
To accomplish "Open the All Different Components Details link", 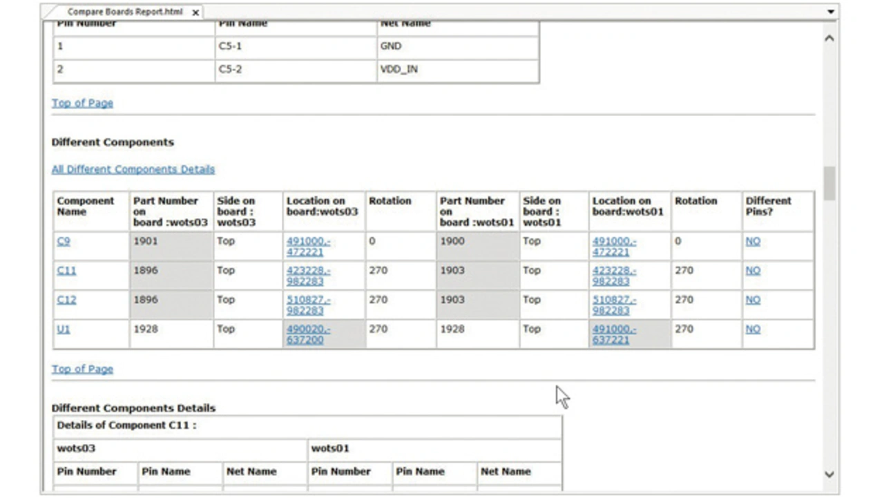I will 133,169.
